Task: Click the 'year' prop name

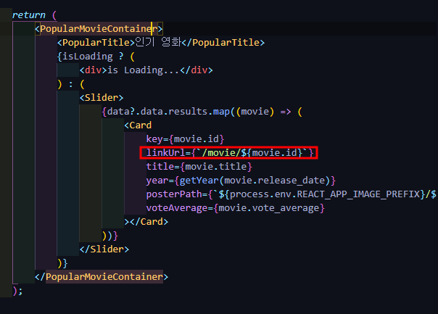Action: (157, 181)
